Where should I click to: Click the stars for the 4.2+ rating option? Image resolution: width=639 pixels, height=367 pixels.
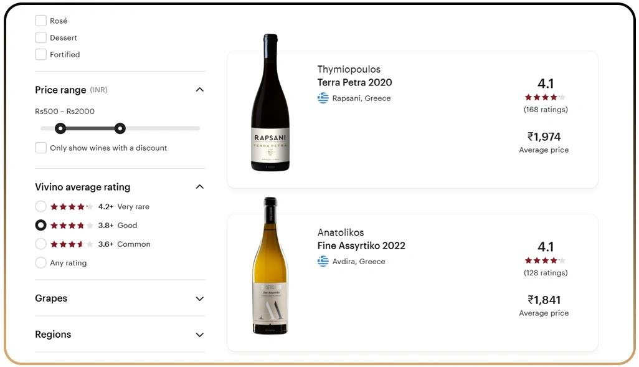(x=72, y=207)
